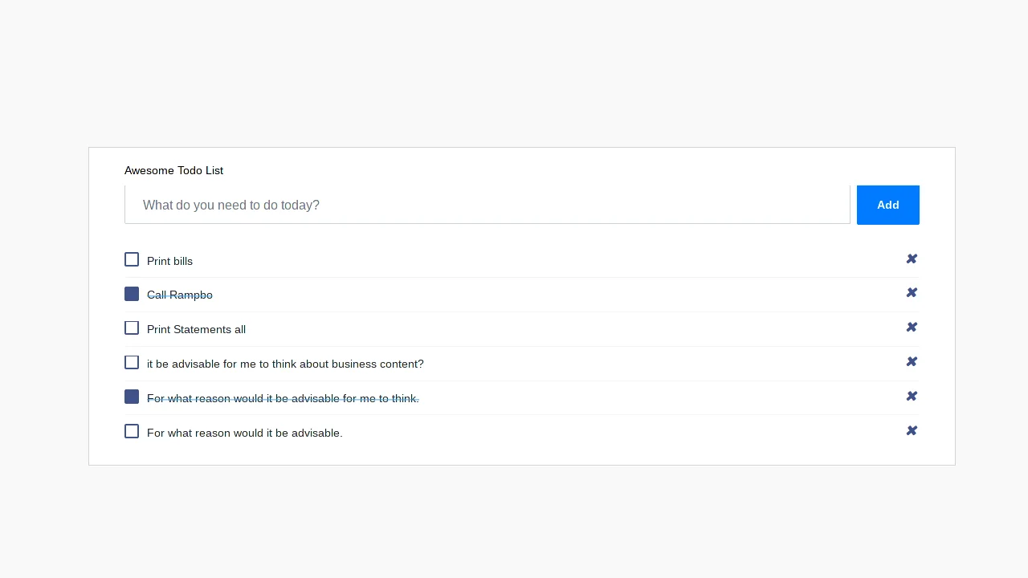Click the delete cross beside "Call Rampbo"
The image size is (1028, 578).
tap(912, 292)
